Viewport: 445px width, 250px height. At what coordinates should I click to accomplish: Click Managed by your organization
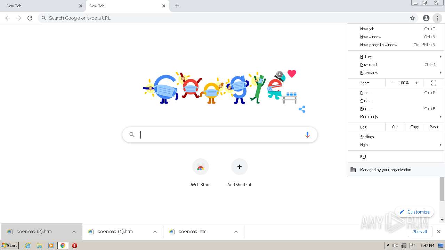tap(396, 170)
